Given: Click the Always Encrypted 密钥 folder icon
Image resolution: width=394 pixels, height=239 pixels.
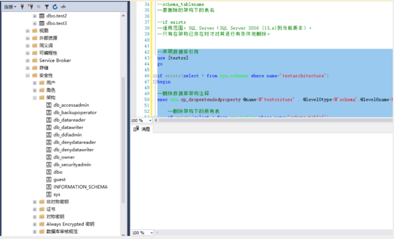Looking at the screenshot, I should pyautogui.click(x=42, y=224).
